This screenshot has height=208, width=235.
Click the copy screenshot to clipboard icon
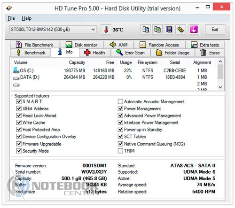point(157,30)
